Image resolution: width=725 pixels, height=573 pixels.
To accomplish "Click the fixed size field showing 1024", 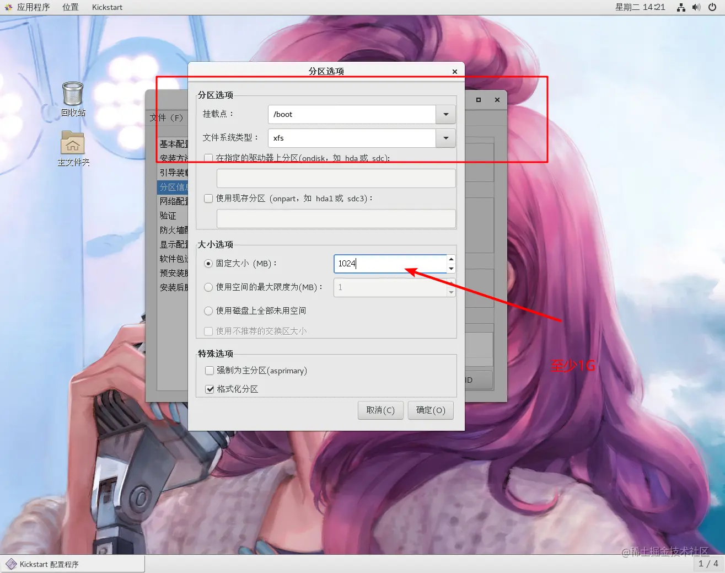I will coord(390,264).
